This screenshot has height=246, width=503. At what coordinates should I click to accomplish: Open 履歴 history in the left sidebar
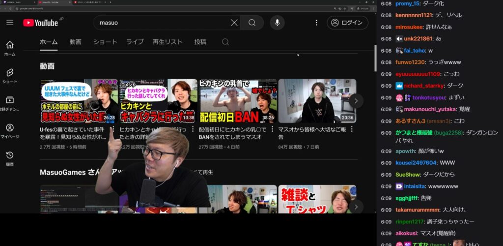(10, 158)
